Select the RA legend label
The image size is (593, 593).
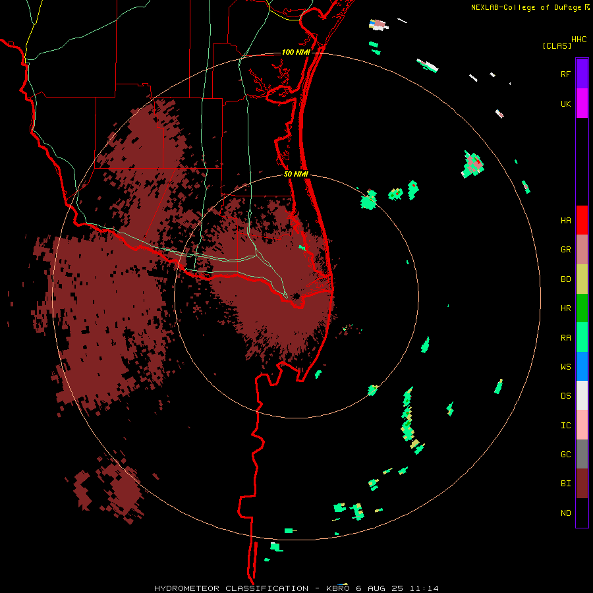pyautogui.click(x=565, y=338)
